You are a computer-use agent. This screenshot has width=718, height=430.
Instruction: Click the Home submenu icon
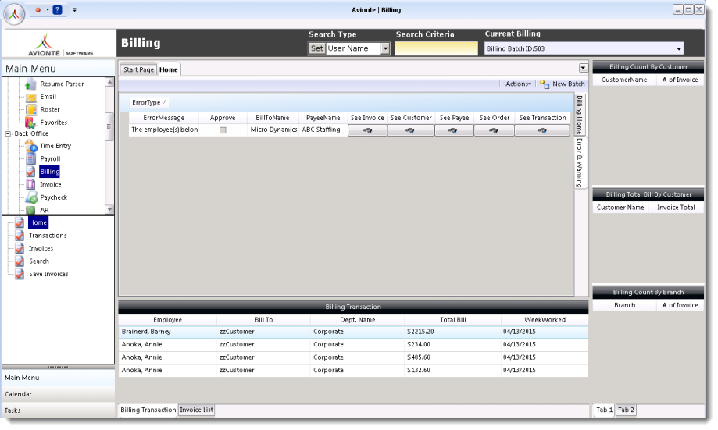click(20, 222)
